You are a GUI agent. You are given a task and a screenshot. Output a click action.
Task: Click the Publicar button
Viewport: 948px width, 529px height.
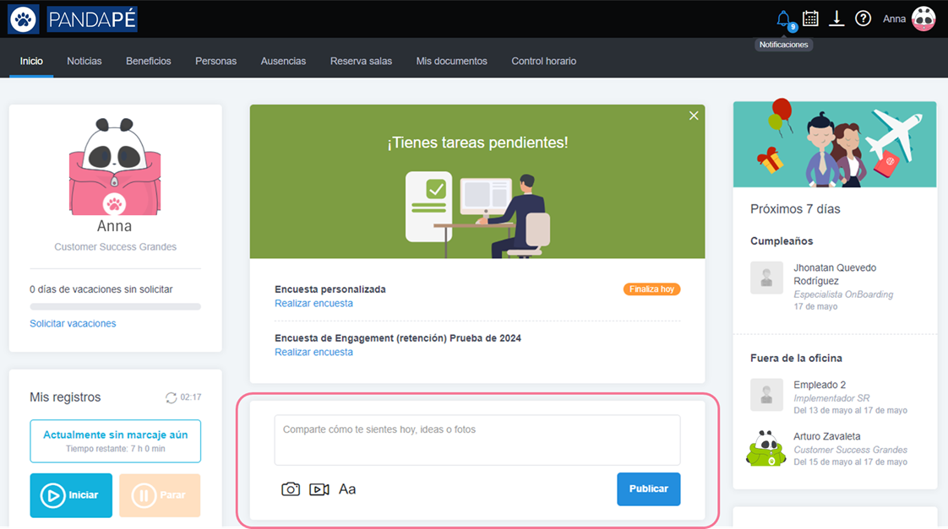coord(648,489)
